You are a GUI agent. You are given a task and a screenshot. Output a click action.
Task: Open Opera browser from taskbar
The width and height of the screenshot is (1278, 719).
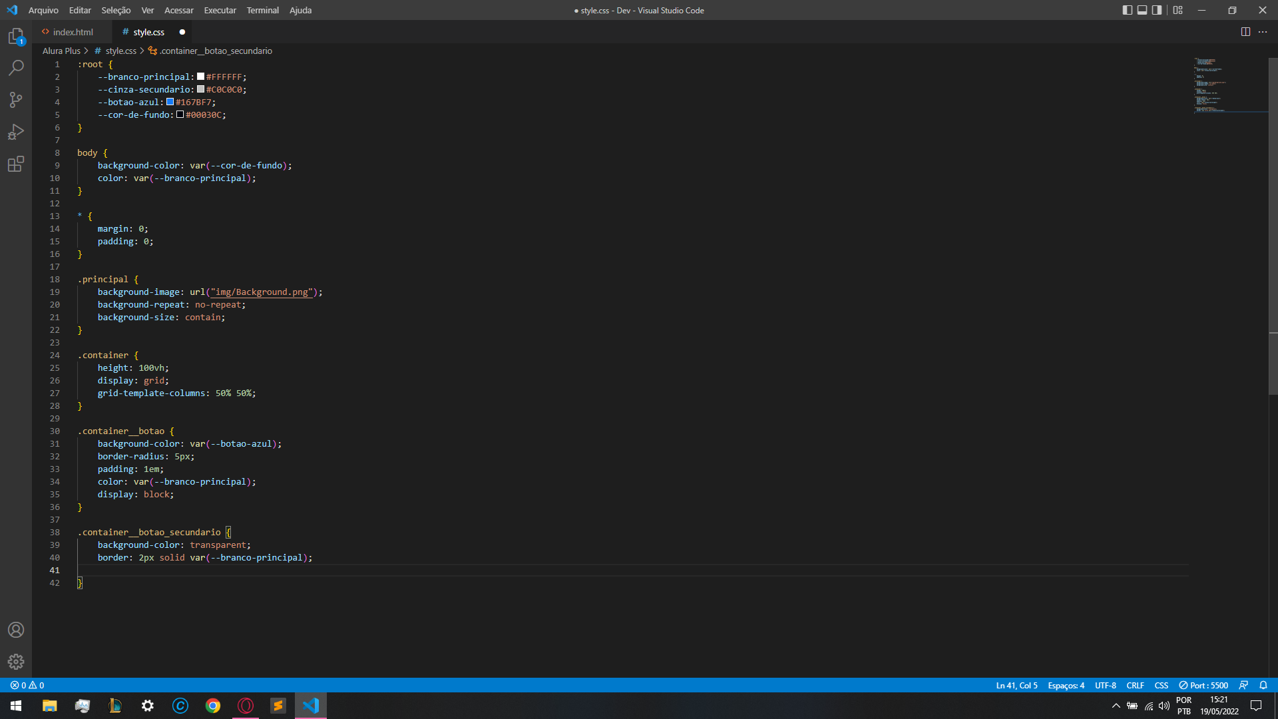246,706
